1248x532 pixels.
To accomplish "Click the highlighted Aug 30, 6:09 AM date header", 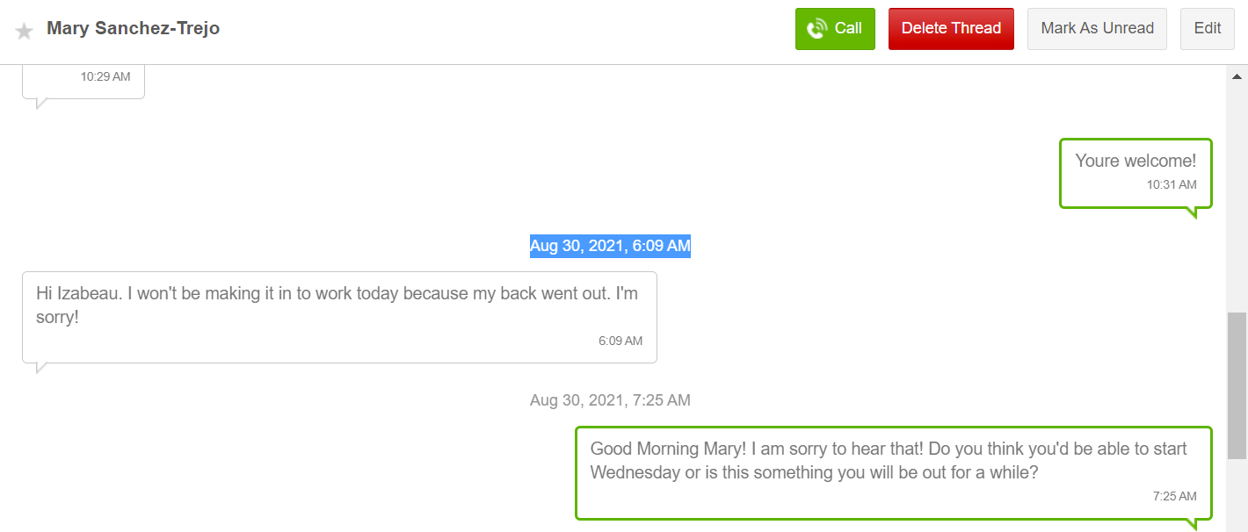I will [610, 246].
